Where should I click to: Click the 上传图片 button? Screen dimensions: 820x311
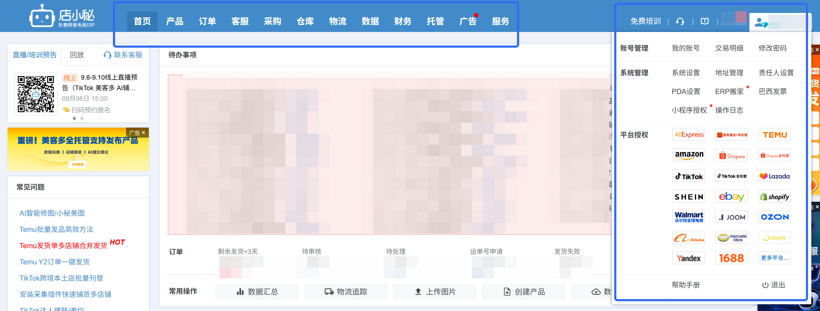(x=435, y=291)
